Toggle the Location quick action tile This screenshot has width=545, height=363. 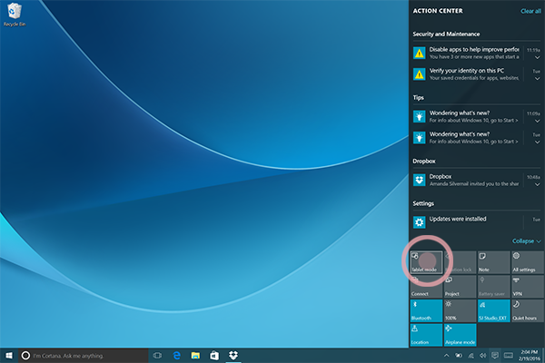pos(426,335)
